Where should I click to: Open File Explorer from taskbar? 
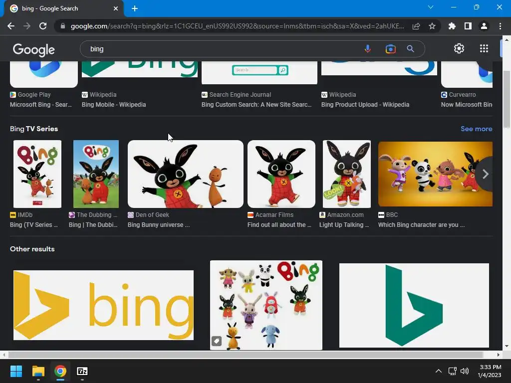tap(38, 371)
